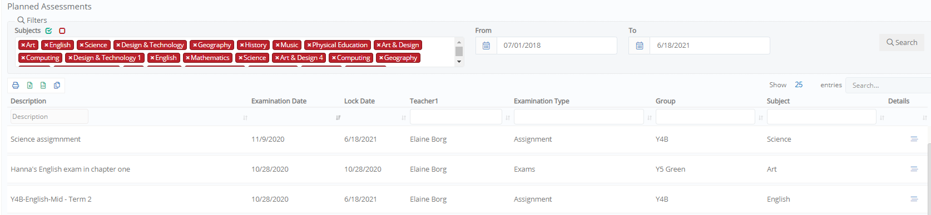Screen dimensions: 931x215
Task: Click the subjects box scrollbar thumb
Action: coord(459,51)
